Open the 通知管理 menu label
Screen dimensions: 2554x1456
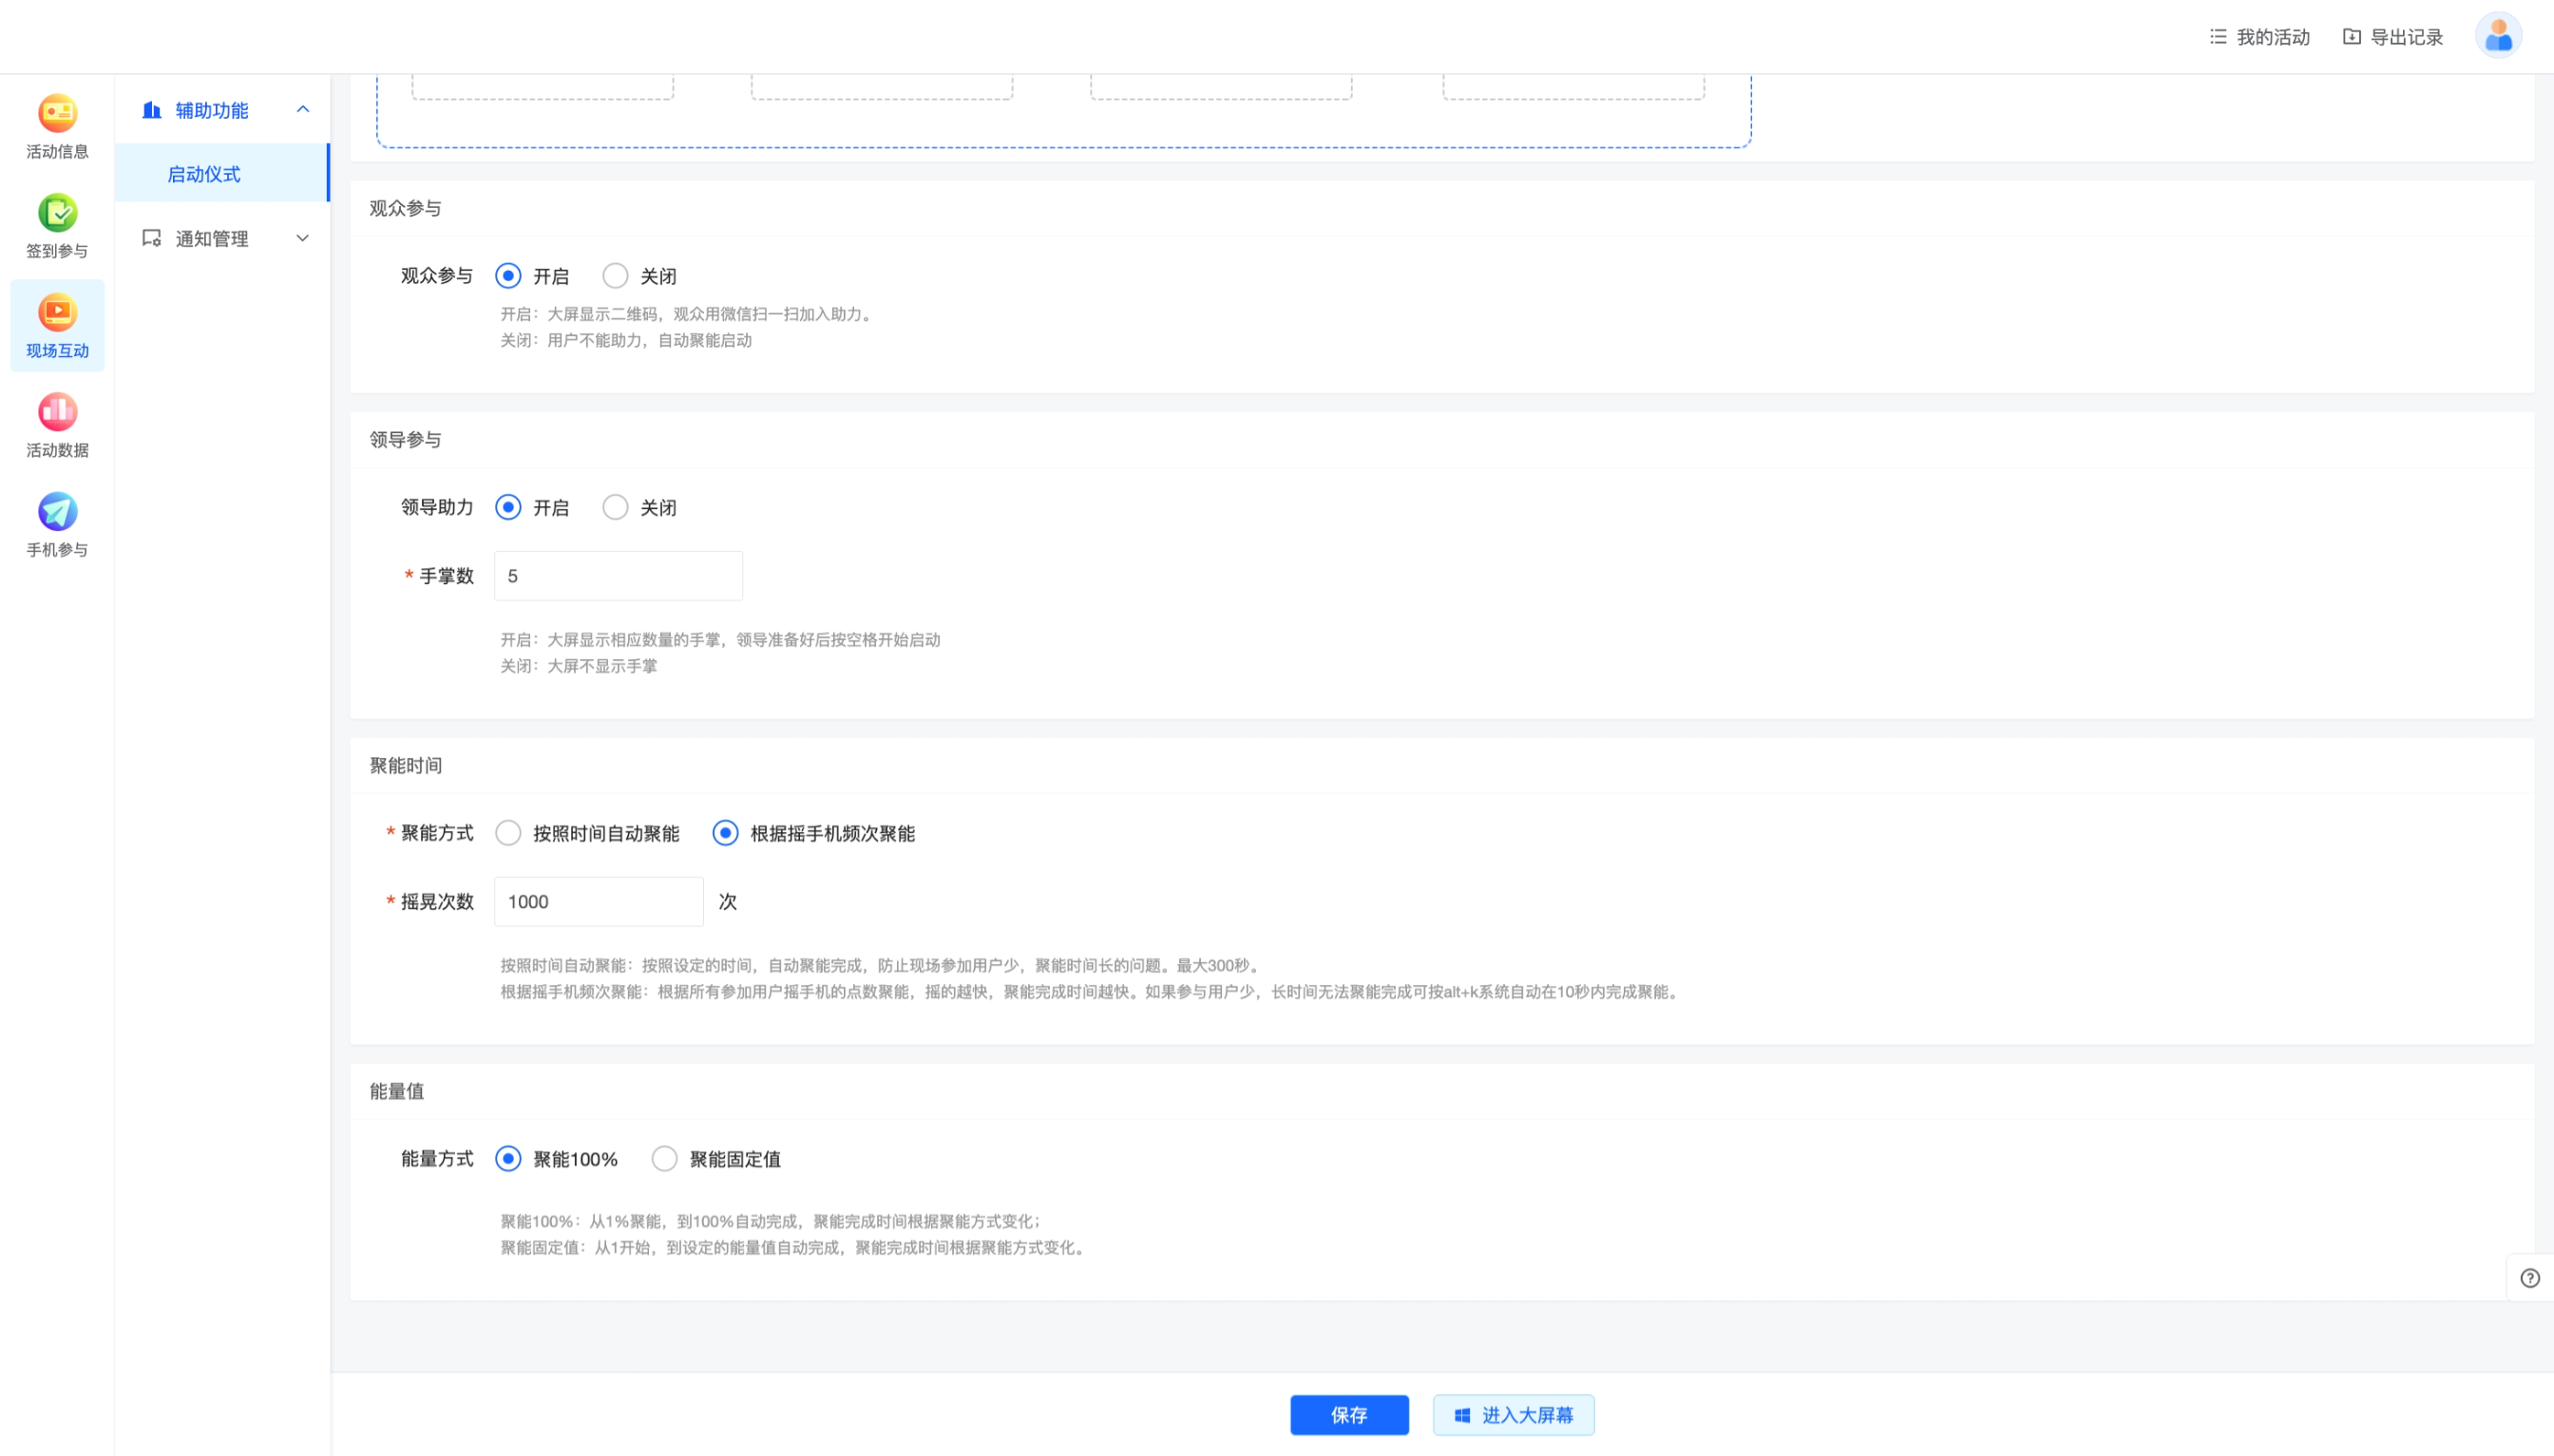(x=211, y=238)
